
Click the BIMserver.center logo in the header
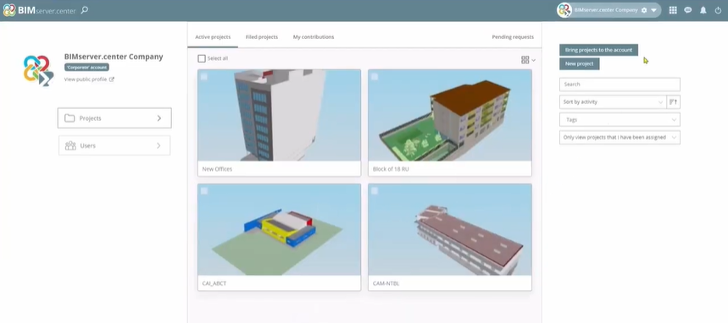tap(39, 10)
